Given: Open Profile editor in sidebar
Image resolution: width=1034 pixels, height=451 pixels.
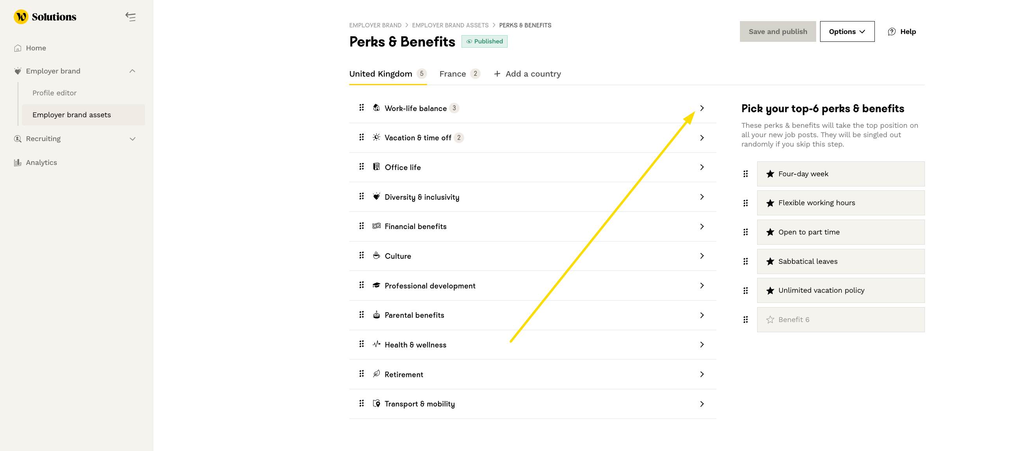Looking at the screenshot, I should pos(55,93).
